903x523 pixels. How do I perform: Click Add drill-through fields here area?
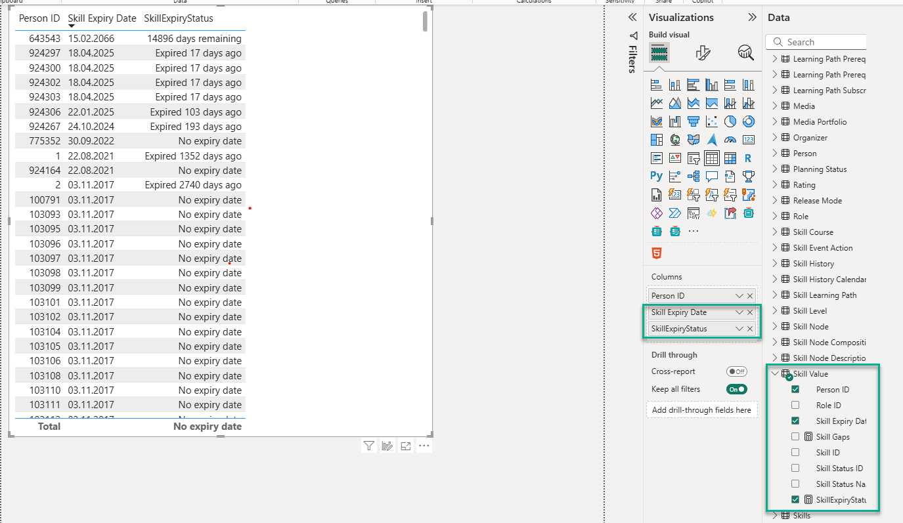coord(701,409)
